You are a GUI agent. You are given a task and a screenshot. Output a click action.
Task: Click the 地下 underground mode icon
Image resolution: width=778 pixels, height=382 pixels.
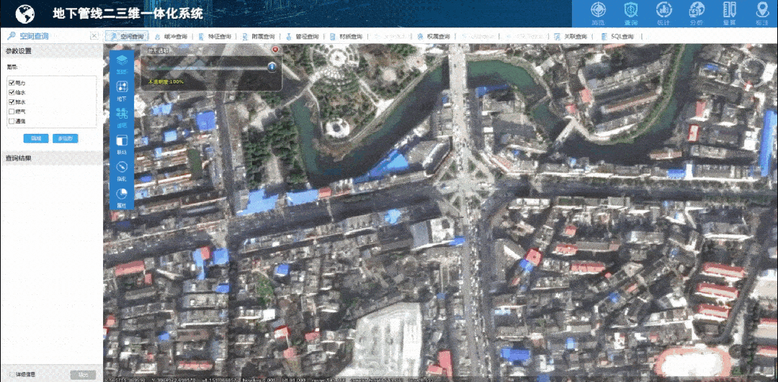[x=122, y=89]
